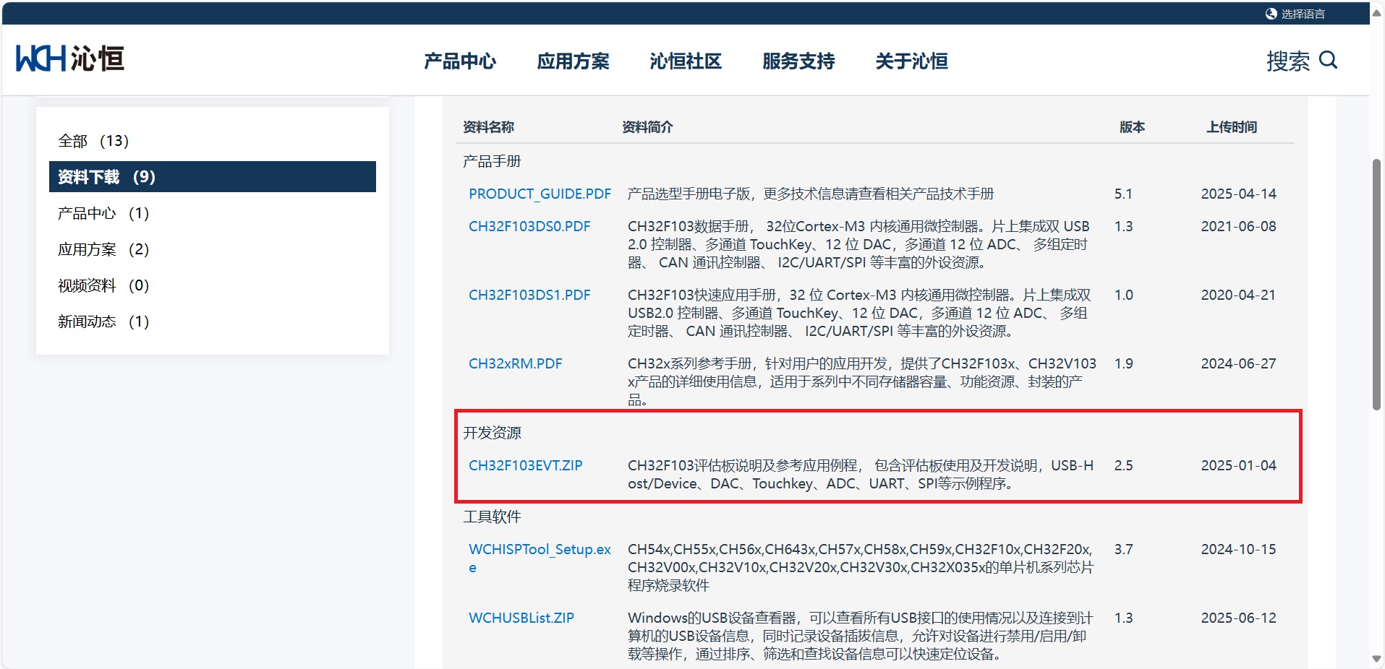Viewport: 1385px width, 669px height.
Task: Open the 应用方案 menu
Action: tap(573, 61)
